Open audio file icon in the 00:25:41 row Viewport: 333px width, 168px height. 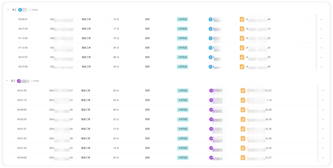[x=242, y=19]
